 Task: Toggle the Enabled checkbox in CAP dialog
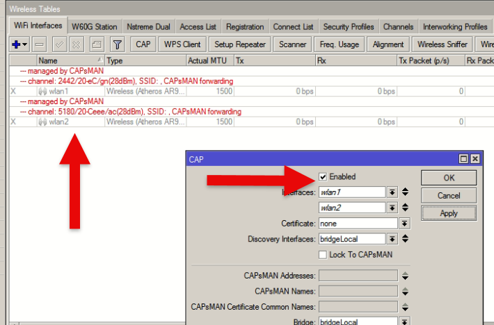[x=323, y=176]
